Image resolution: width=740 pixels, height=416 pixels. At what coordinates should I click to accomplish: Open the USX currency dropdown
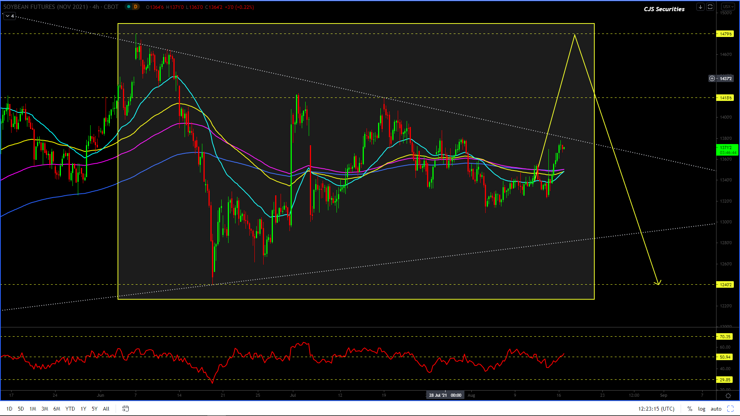pyautogui.click(x=728, y=7)
